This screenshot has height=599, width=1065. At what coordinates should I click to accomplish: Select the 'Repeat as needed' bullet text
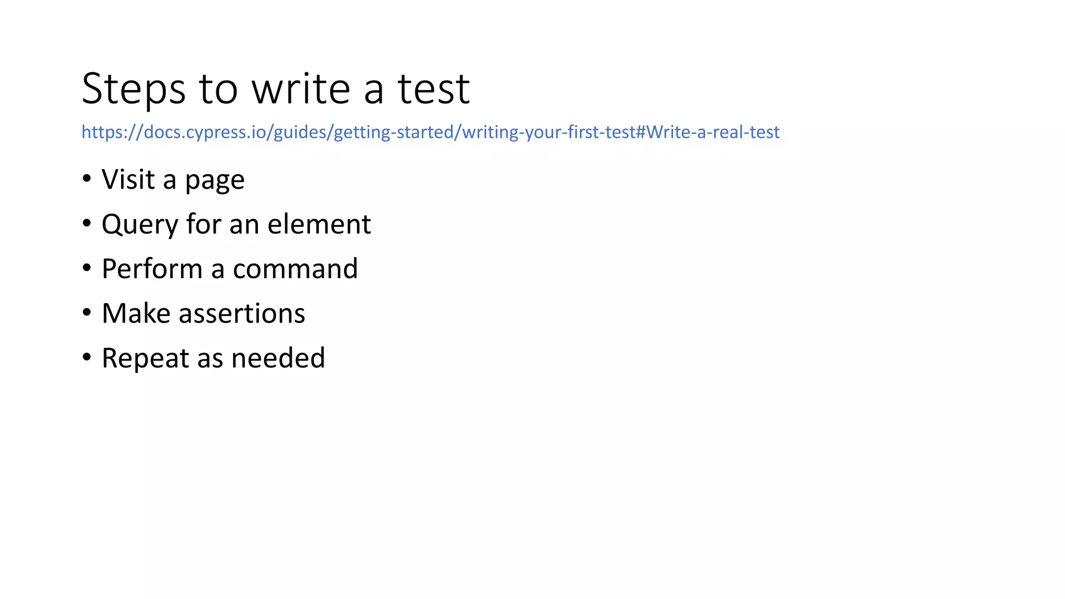[213, 358]
